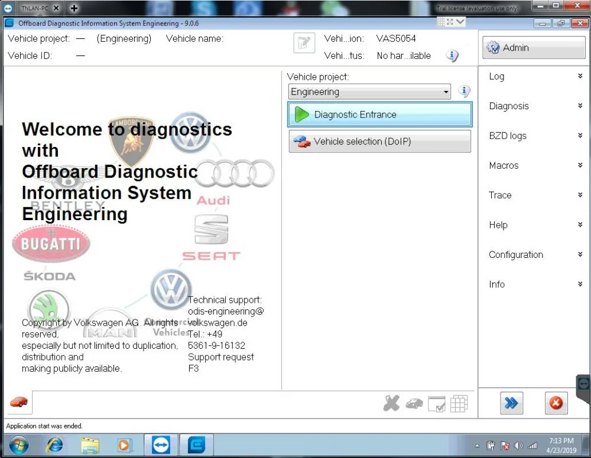Viewport: 591px width, 458px height.
Task: Click the volume speaker tray icon
Action: [518, 446]
